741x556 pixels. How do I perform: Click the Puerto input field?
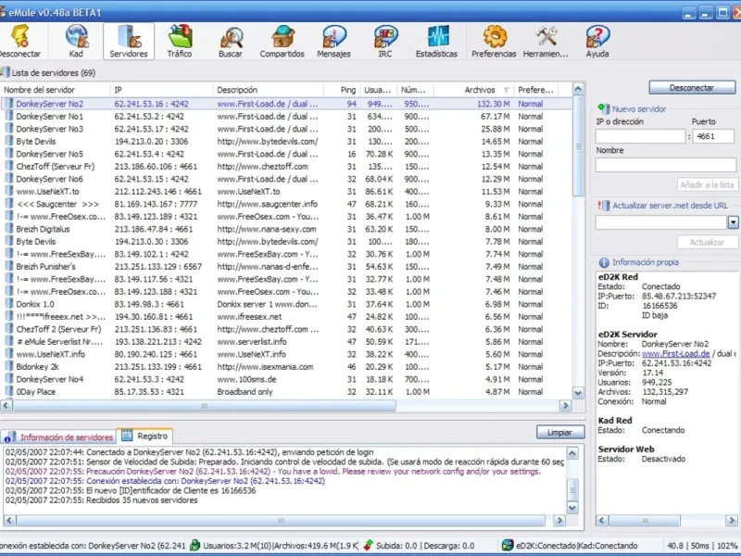click(x=714, y=136)
